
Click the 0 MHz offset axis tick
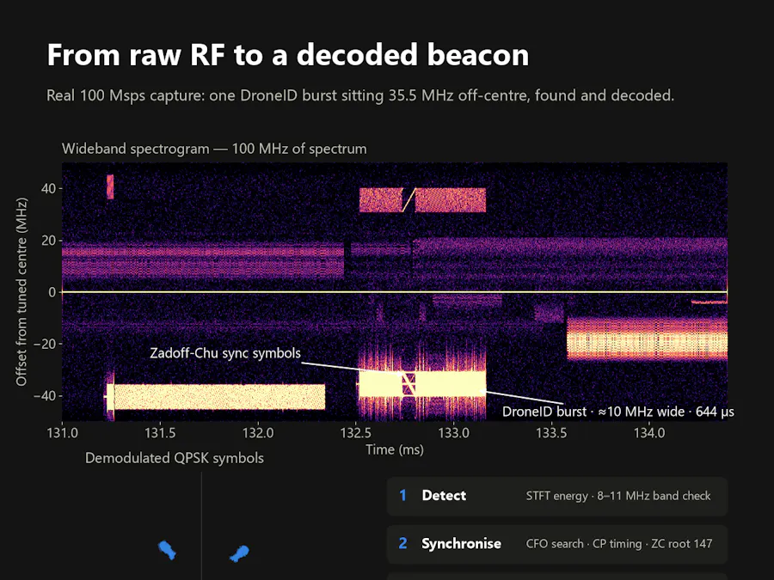(52, 292)
